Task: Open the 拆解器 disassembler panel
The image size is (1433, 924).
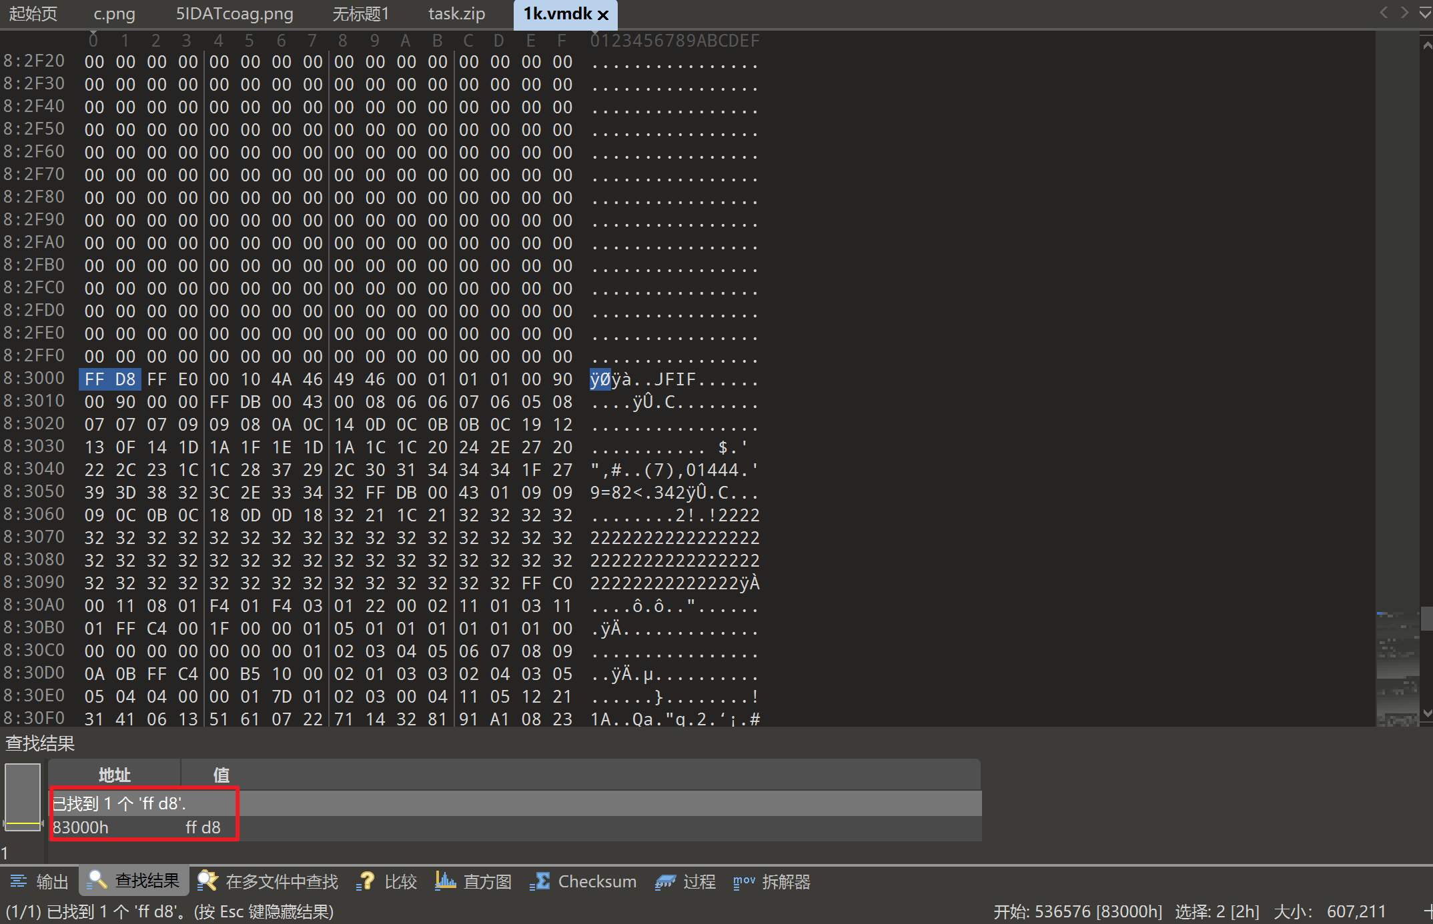Action: click(772, 881)
